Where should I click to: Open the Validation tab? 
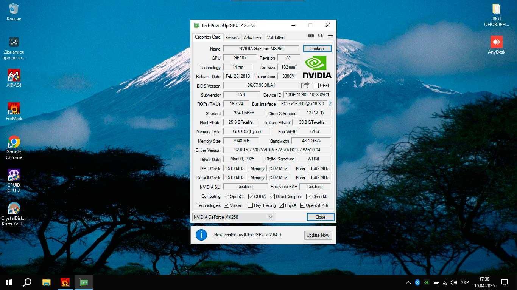[x=276, y=37]
